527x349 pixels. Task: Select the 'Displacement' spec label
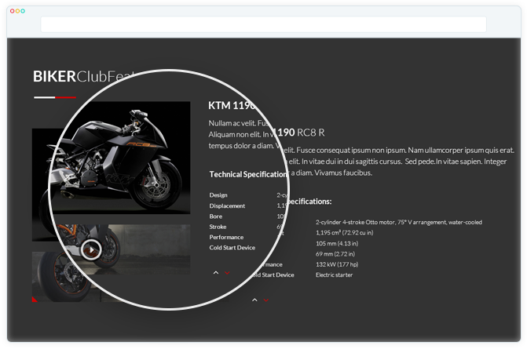point(227,205)
